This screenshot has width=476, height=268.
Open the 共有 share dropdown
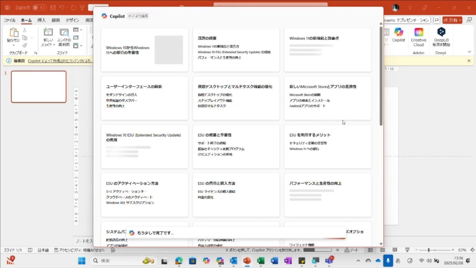(x=452, y=20)
